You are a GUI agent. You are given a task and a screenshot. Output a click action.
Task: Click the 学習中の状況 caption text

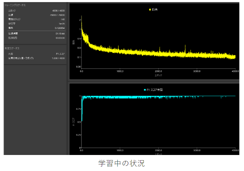tap(121, 163)
